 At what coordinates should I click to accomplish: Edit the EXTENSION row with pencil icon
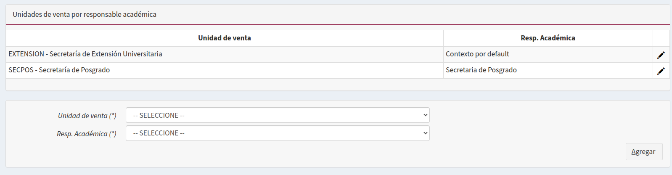pos(661,55)
